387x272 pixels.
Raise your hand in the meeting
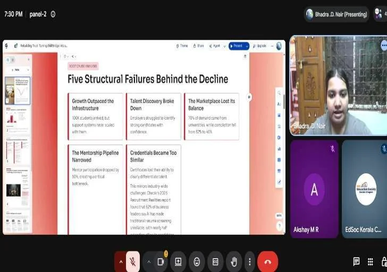click(x=234, y=262)
